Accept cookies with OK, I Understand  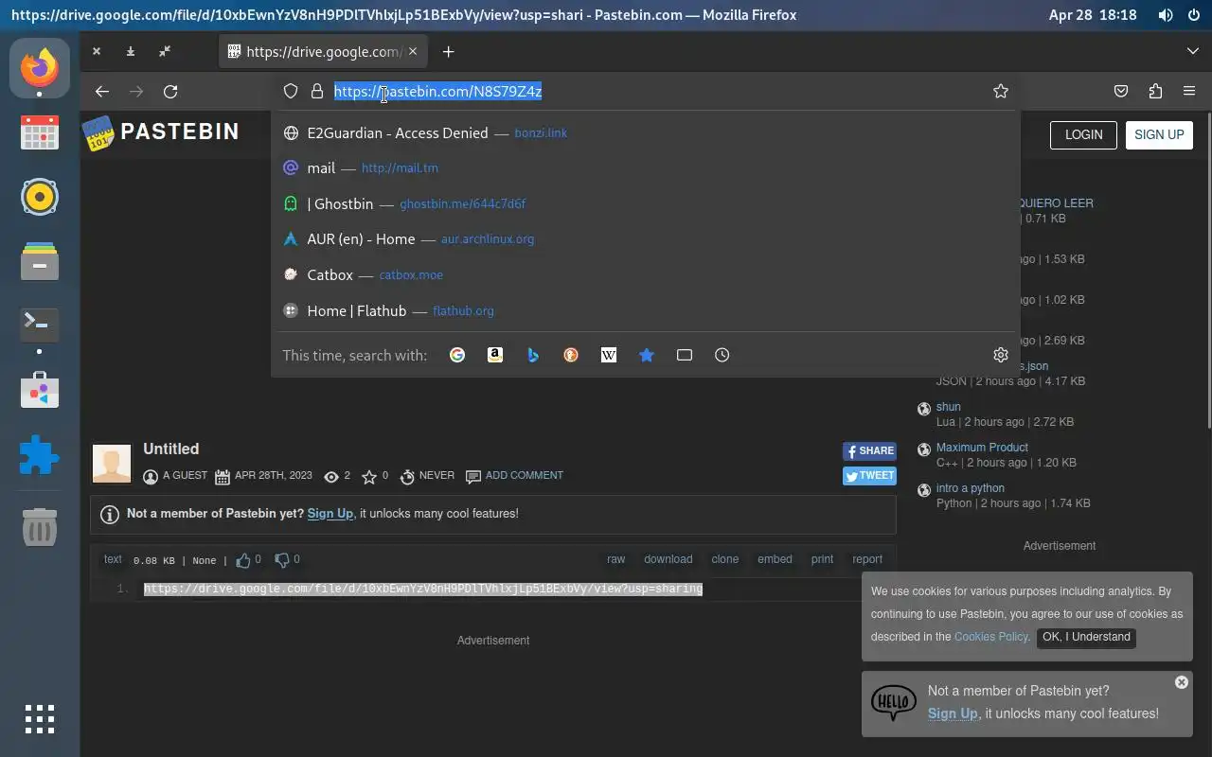point(1086,637)
